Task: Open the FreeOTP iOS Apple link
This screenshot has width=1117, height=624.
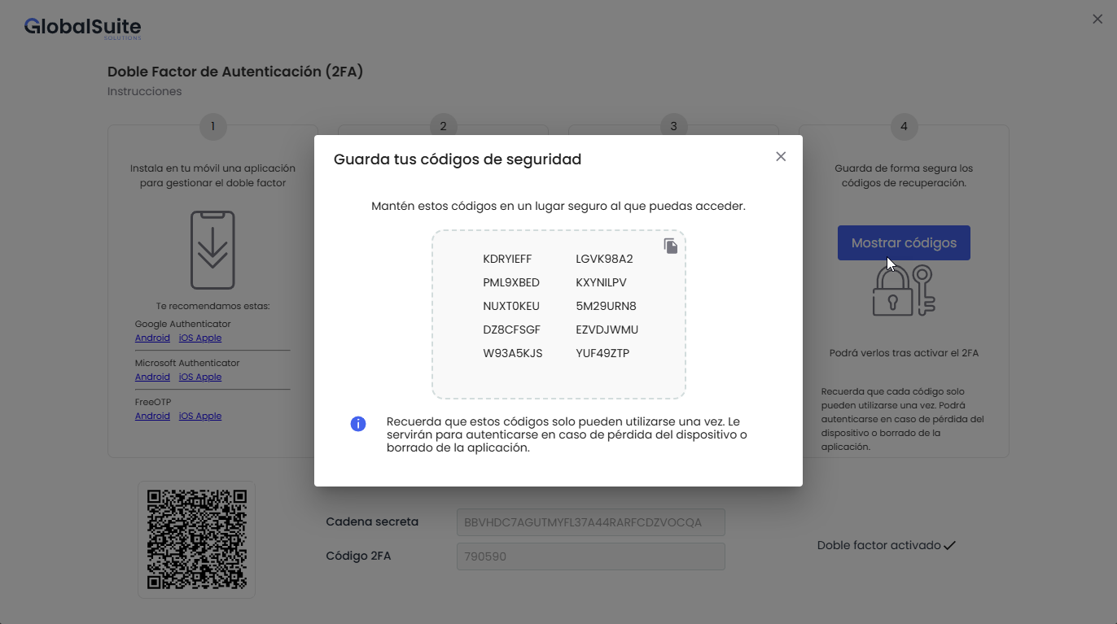Action: tap(200, 416)
